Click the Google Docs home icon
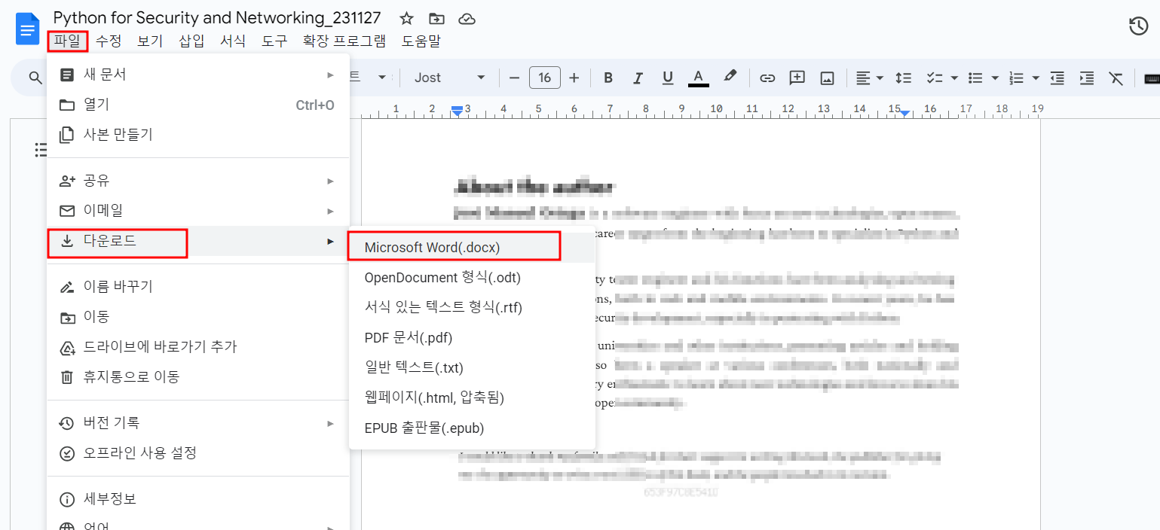The height and width of the screenshot is (530, 1160). [28, 29]
